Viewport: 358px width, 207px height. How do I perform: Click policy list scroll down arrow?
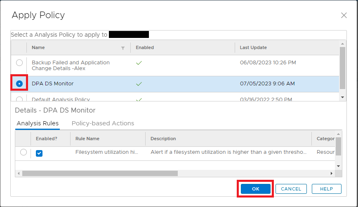click(x=342, y=97)
